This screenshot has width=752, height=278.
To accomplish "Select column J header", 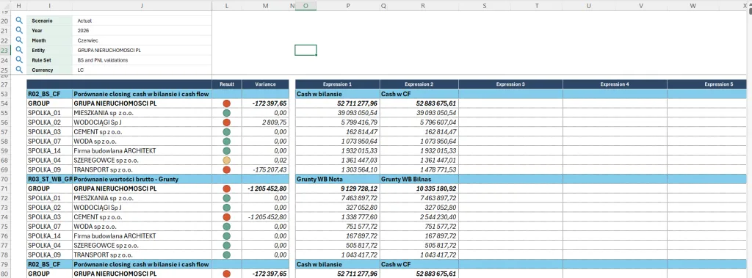I will tap(142, 6).
